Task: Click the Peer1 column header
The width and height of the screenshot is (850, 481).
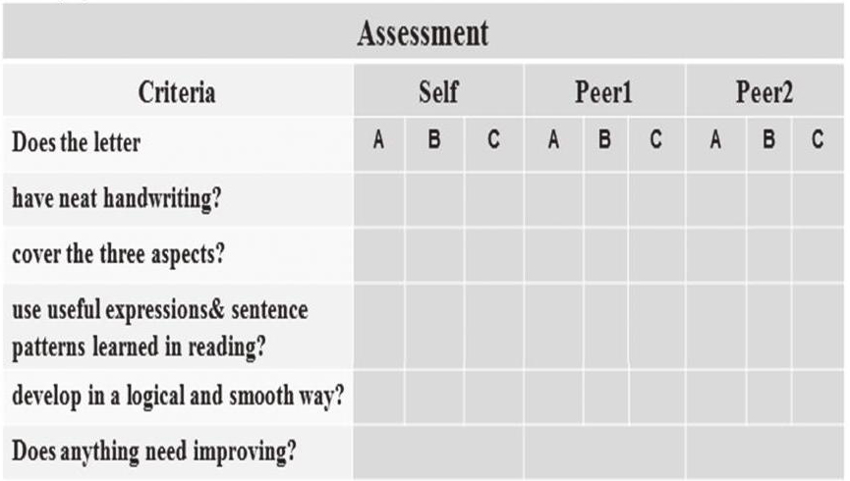Action: pos(604,91)
